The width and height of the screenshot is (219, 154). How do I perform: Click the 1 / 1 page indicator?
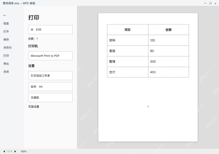10,151
